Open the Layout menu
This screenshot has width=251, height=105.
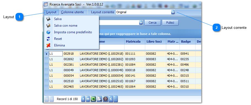point(51,12)
